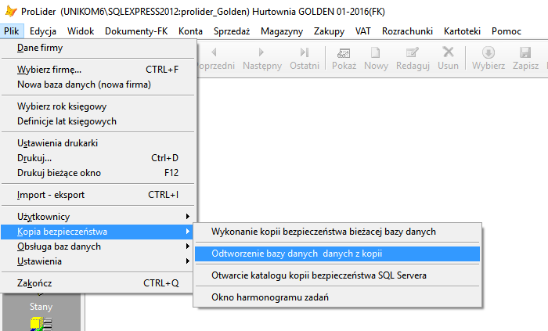Select Otwarcie katalogu kopii bezpieczeństwa SQL Servera
Viewport: 548px width, 331px height.
(337, 275)
